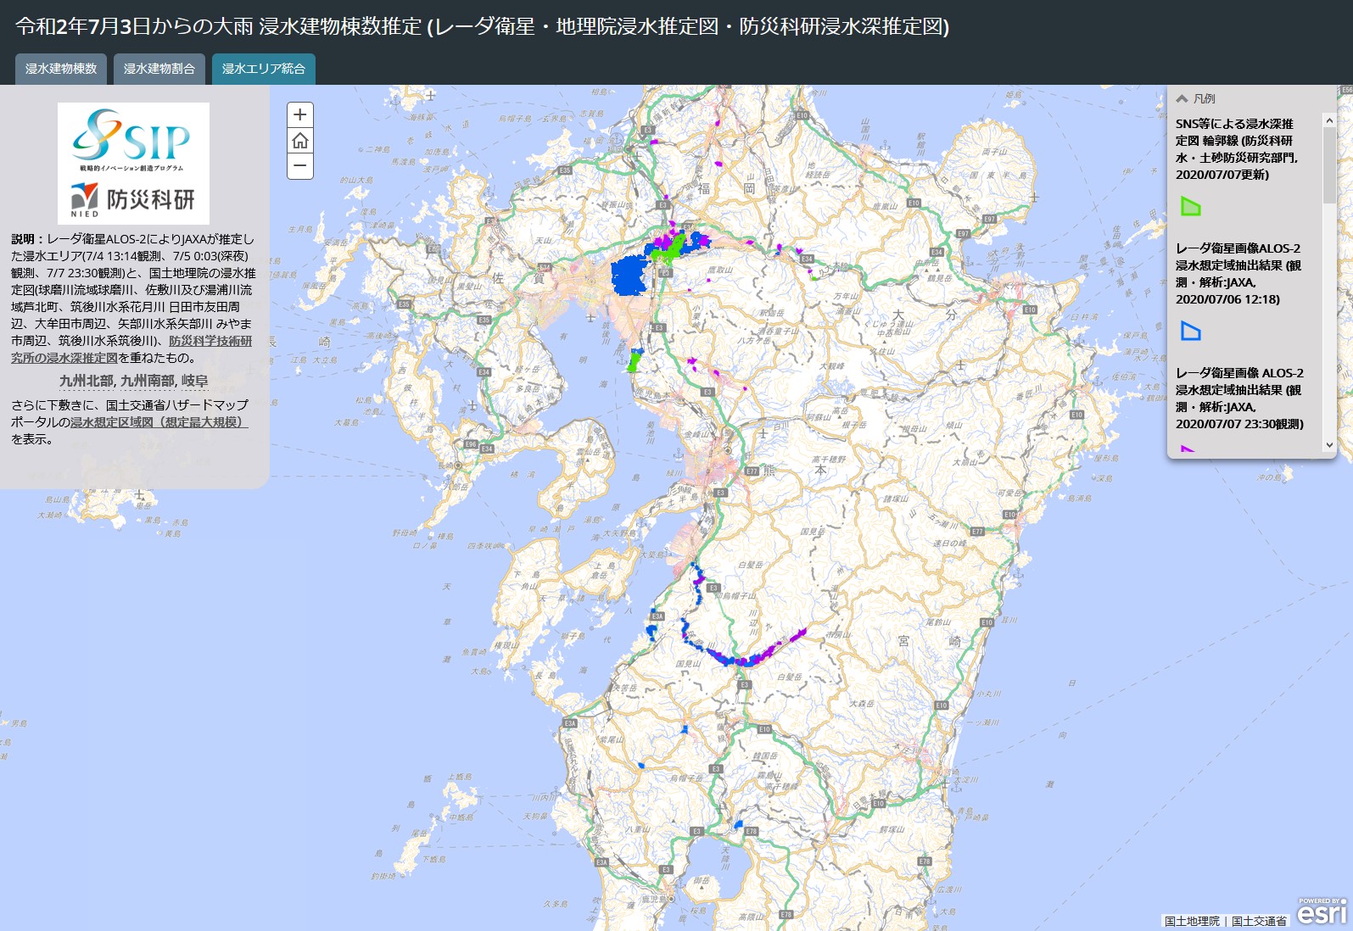Zoom in on the map

tap(300, 114)
